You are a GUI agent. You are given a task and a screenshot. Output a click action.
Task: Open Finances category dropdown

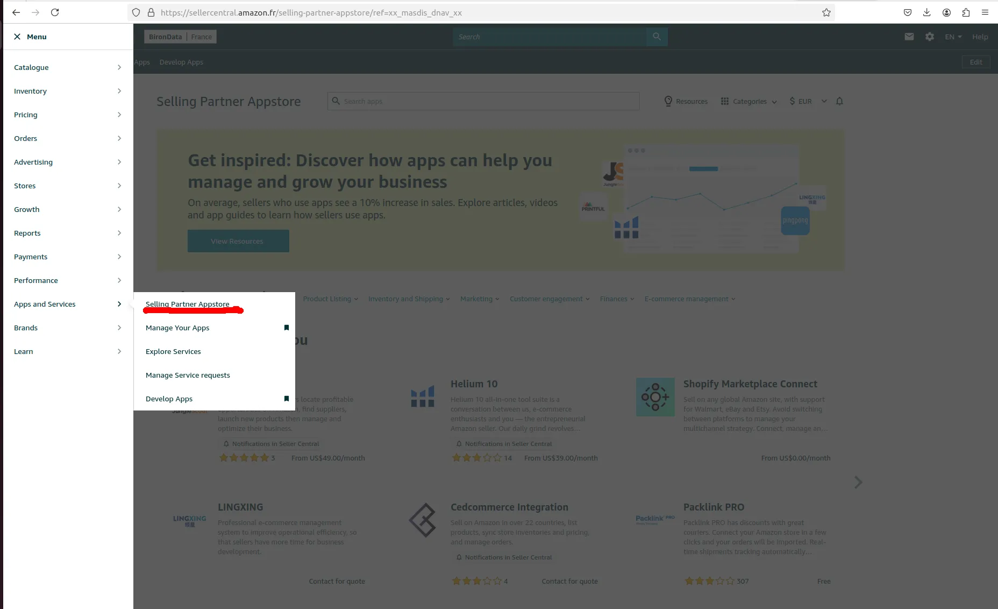617,299
